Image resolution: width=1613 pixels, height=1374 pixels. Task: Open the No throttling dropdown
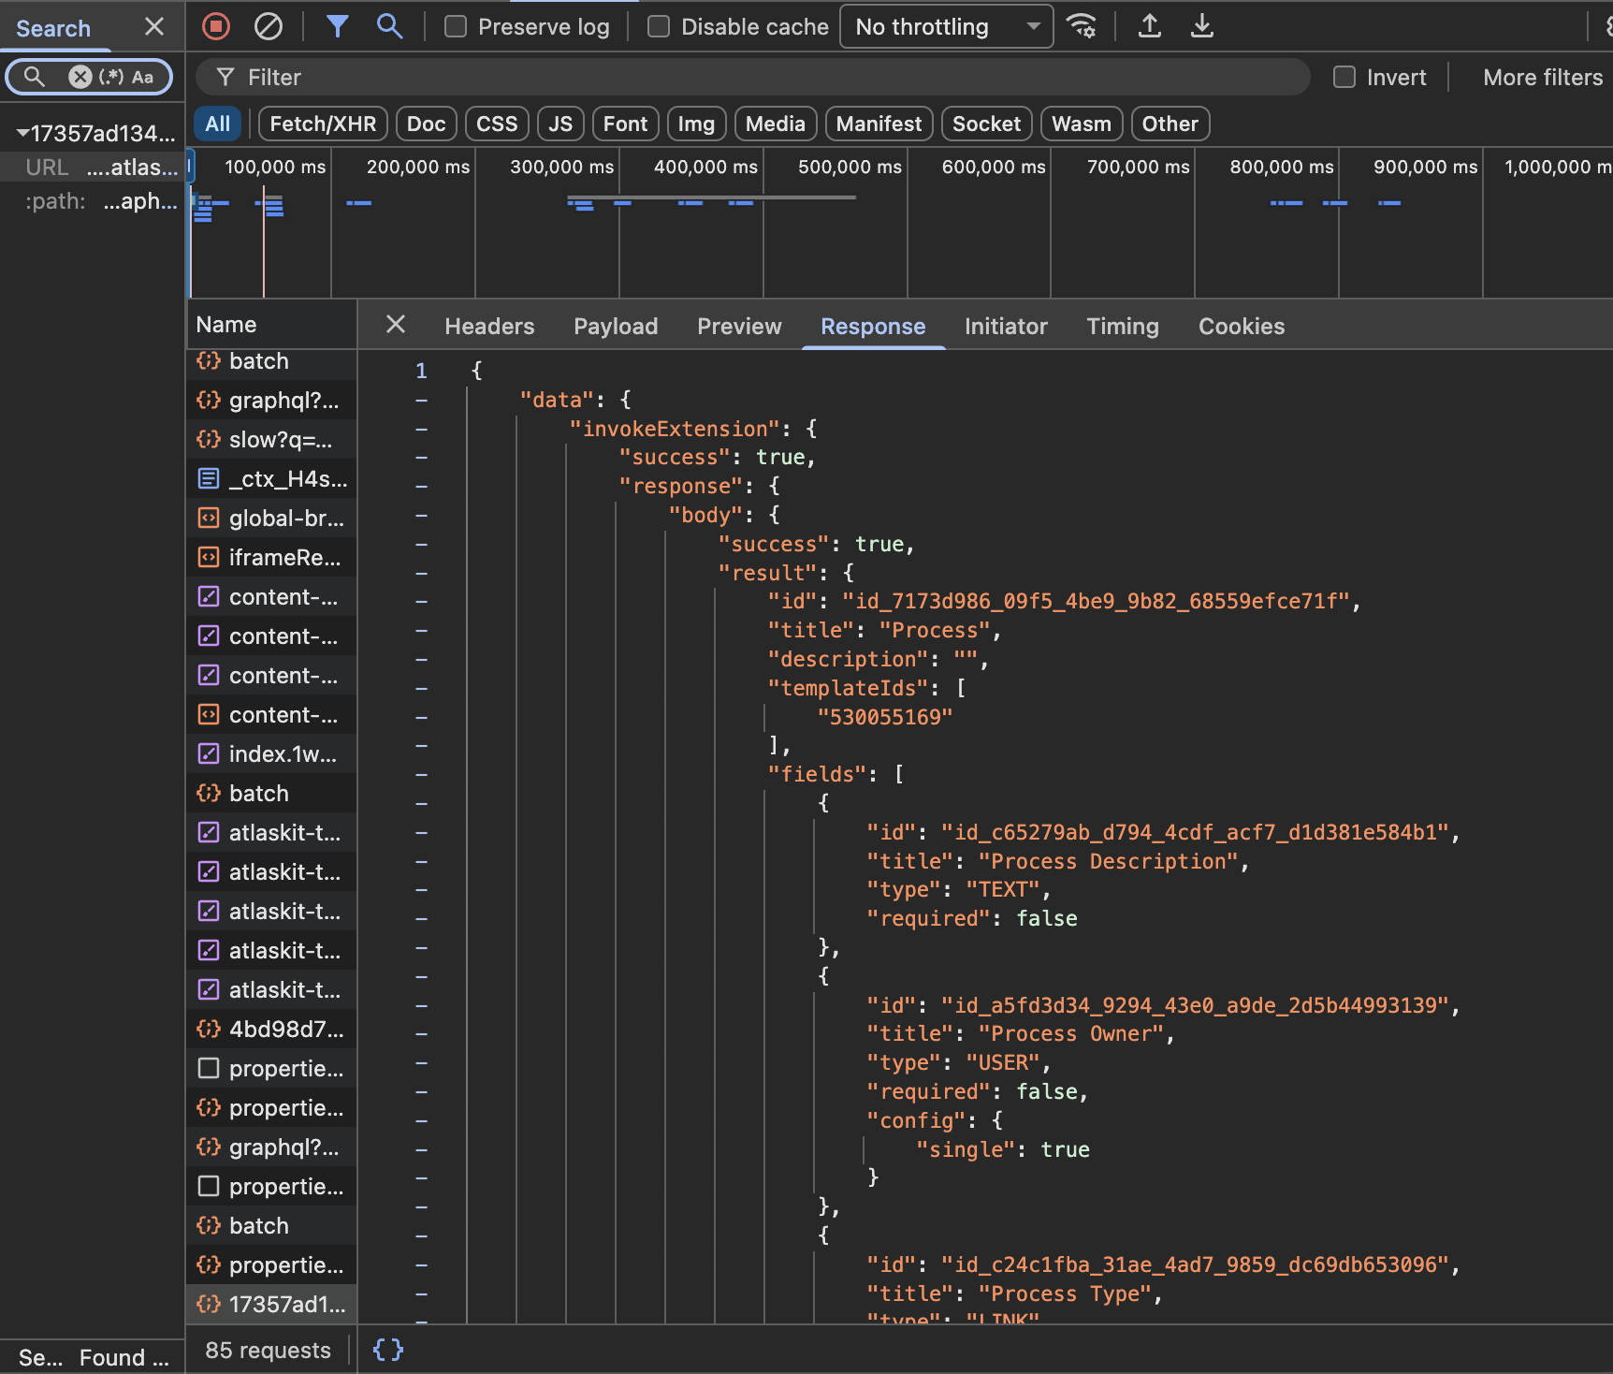click(947, 26)
